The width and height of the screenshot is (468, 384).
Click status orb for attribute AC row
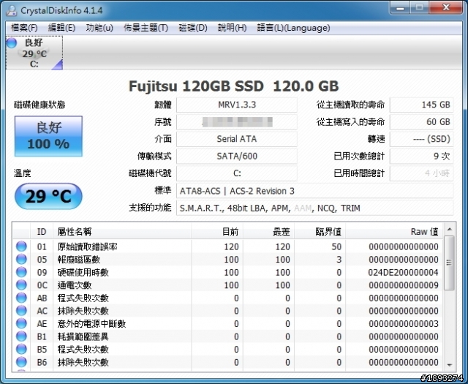21,311
